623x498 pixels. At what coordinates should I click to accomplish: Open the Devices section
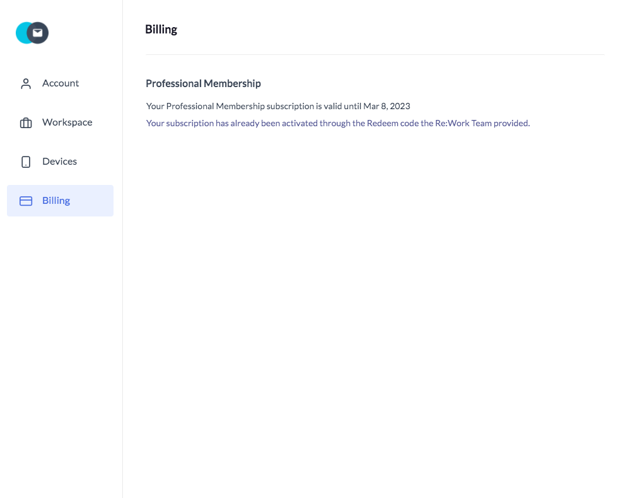coord(60,162)
